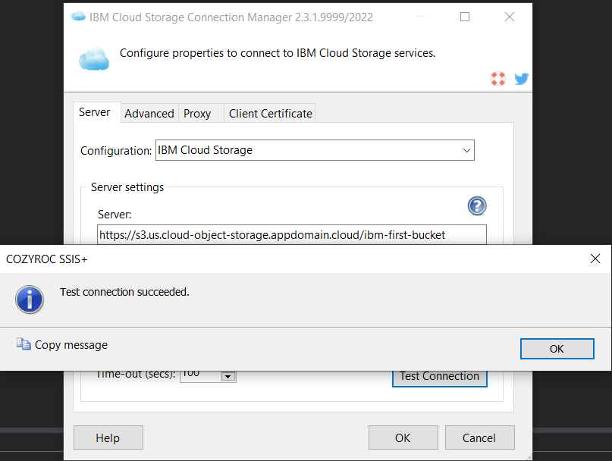Click the blue question mark help icon

477,205
